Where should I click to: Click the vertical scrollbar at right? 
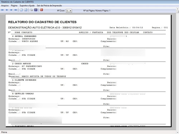pyautogui.click(x=178, y=70)
